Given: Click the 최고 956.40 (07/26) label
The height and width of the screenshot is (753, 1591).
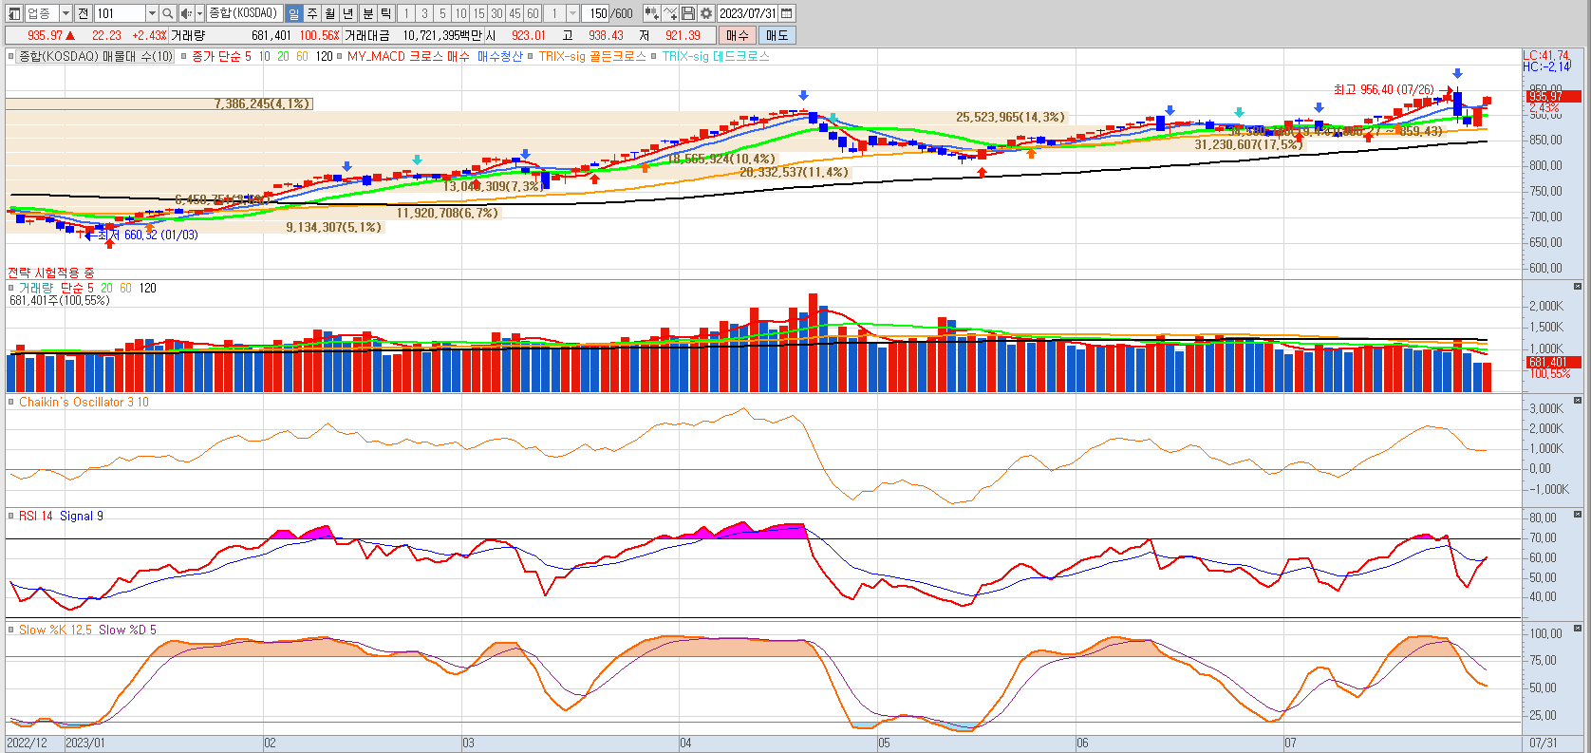Looking at the screenshot, I should point(1383,89).
